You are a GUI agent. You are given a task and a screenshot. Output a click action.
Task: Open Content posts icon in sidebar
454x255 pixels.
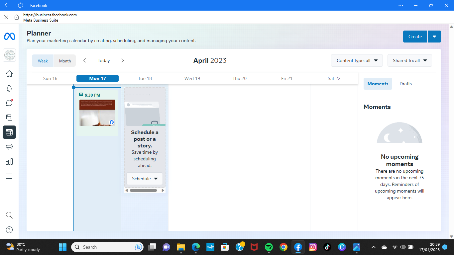pyautogui.click(x=9, y=118)
